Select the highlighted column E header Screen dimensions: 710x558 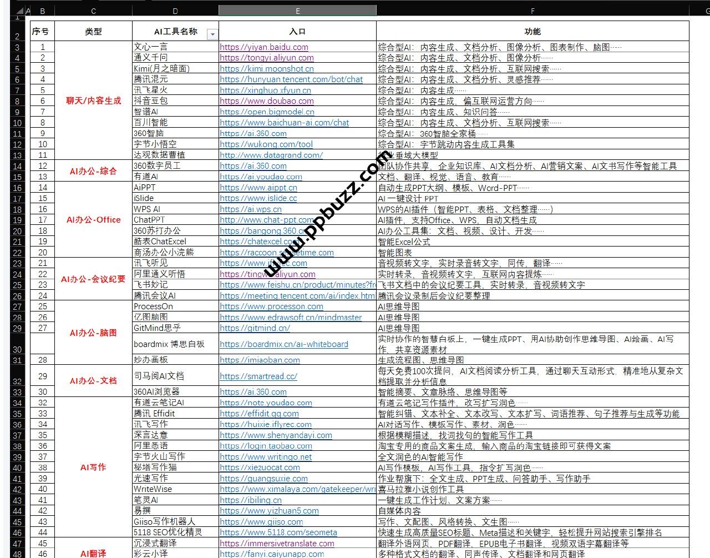(x=297, y=11)
